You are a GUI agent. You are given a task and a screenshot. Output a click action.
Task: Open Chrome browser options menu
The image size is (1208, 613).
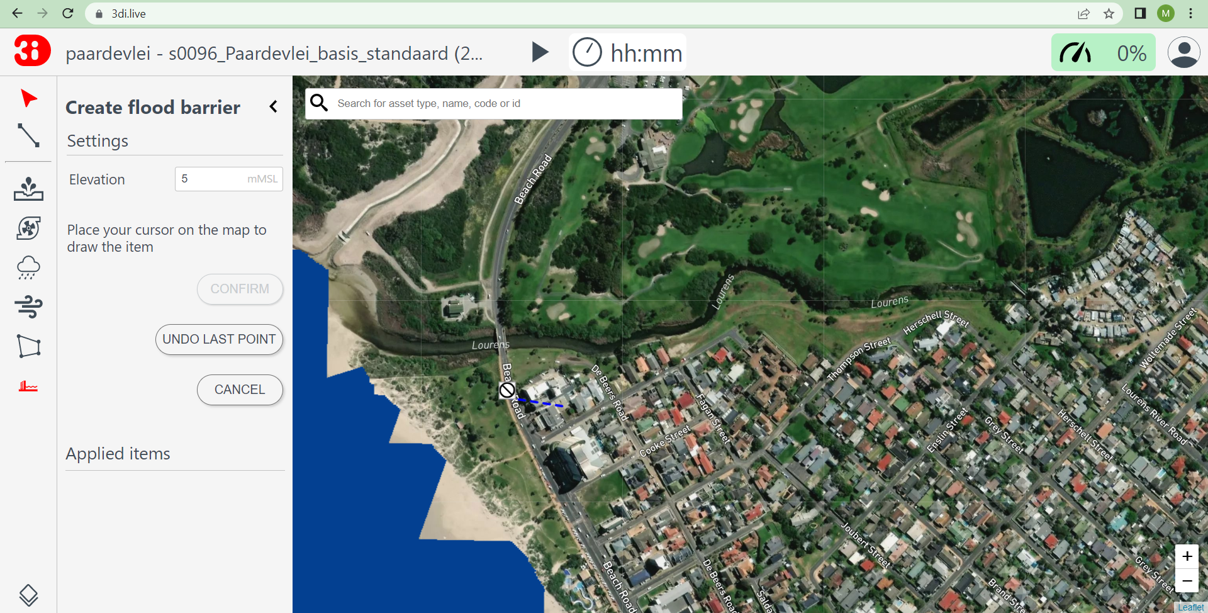point(1192,13)
